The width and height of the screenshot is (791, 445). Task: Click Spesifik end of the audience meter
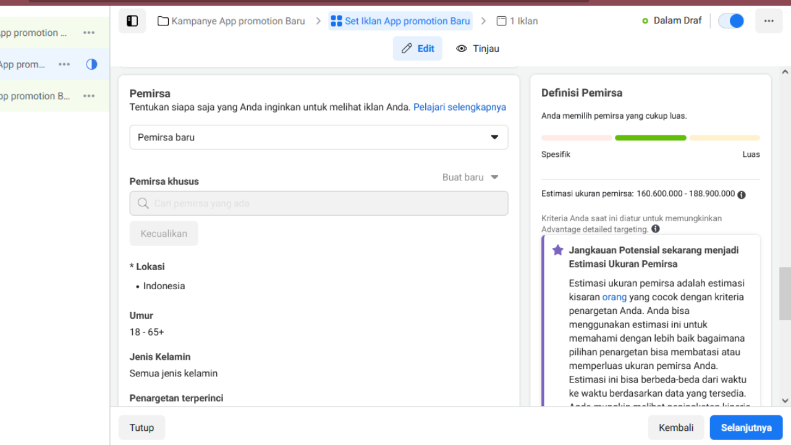click(x=556, y=154)
